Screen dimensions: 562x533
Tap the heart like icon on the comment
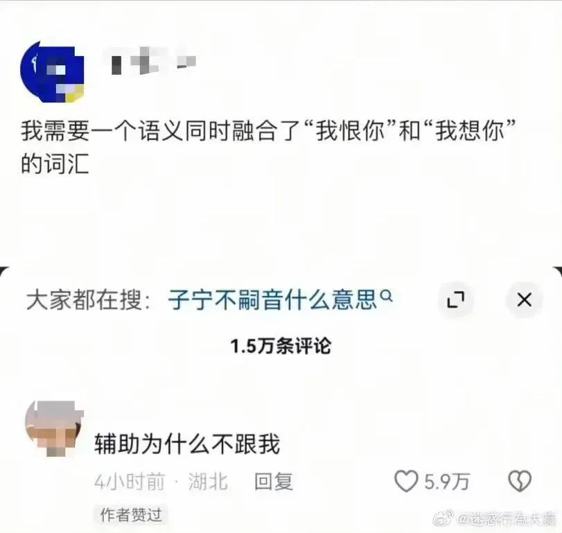pyautogui.click(x=406, y=481)
